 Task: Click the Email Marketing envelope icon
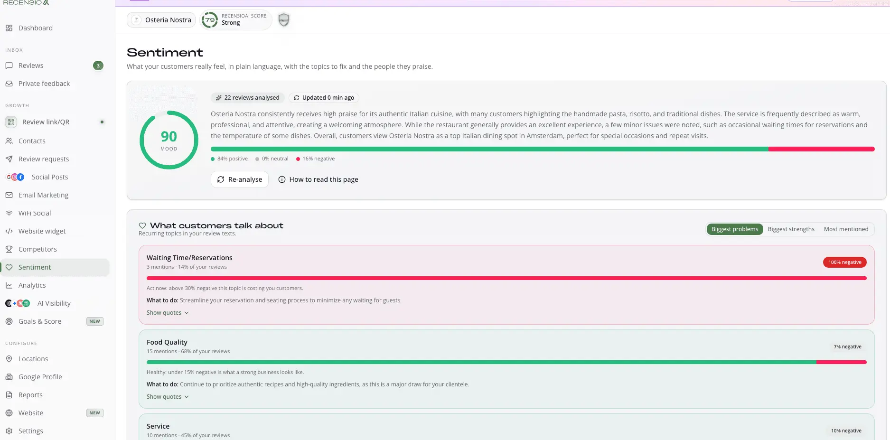[9, 195]
